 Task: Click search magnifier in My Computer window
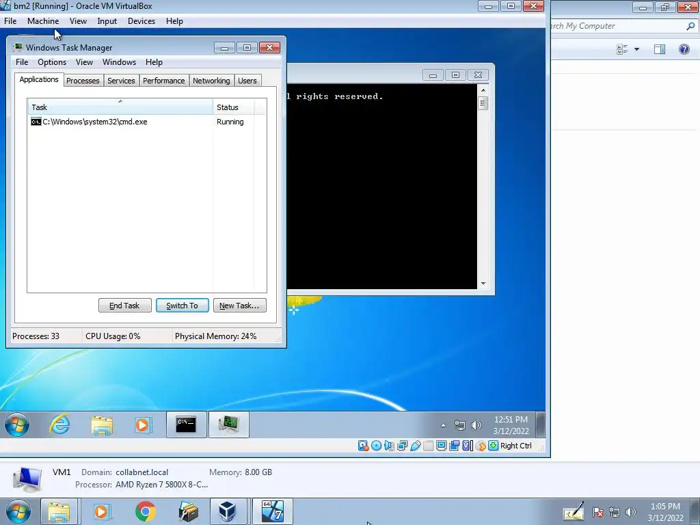pos(690,26)
